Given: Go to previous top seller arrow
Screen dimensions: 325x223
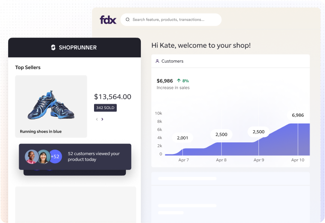Looking at the screenshot, I should (x=97, y=119).
